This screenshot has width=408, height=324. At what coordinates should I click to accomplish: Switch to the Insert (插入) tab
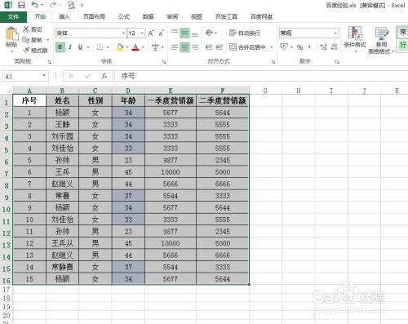coord(64,17)
